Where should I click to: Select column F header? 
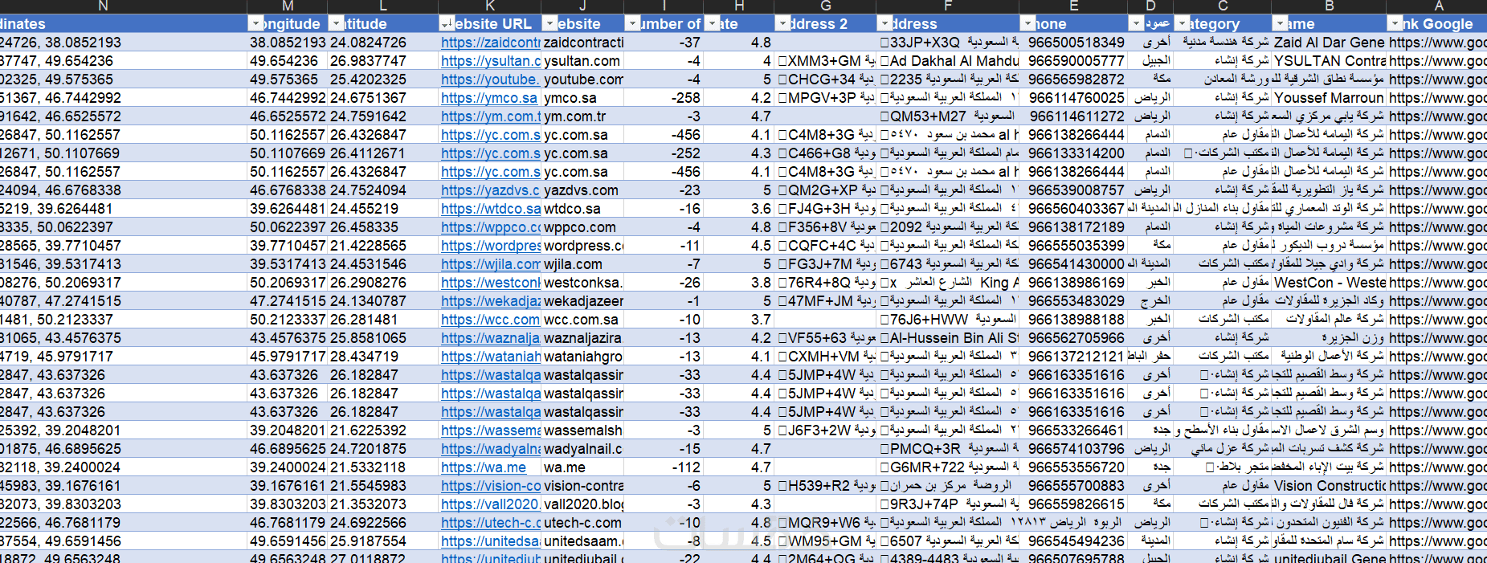coord(947,6)
